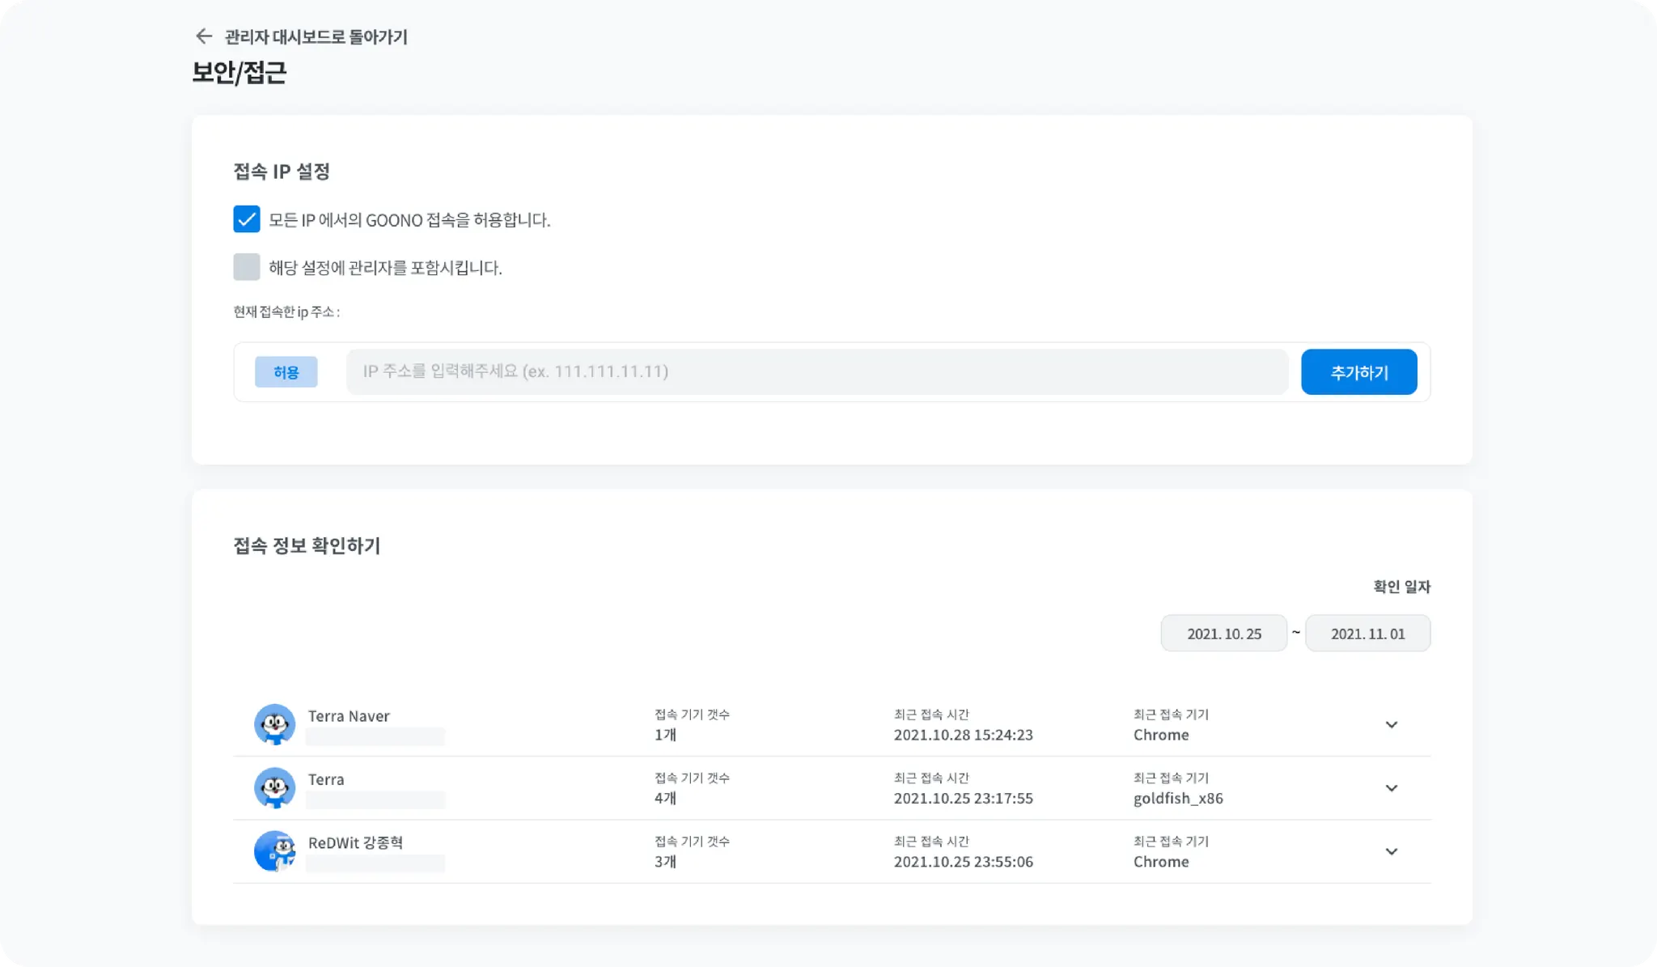Expand Terra's access details

(1391, 788)
